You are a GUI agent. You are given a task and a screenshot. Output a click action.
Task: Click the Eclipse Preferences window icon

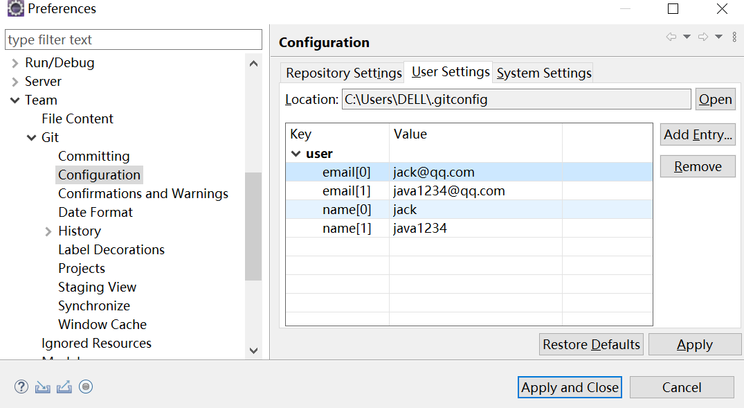[15, 9]
